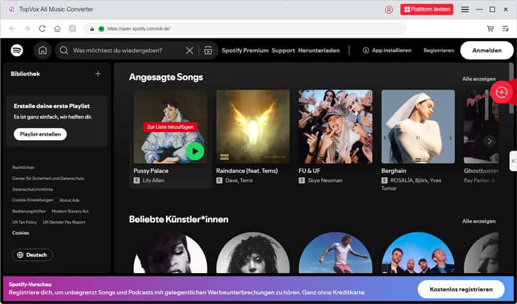Select Support in the top navigation
The height and width of the screenshot is (304, 517).
(283, 50)
